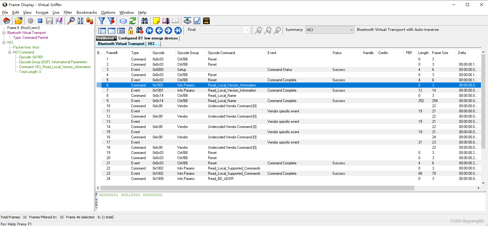Click the binoculars find frame icon
Viewport: 488px width, 226px height.
145,21
